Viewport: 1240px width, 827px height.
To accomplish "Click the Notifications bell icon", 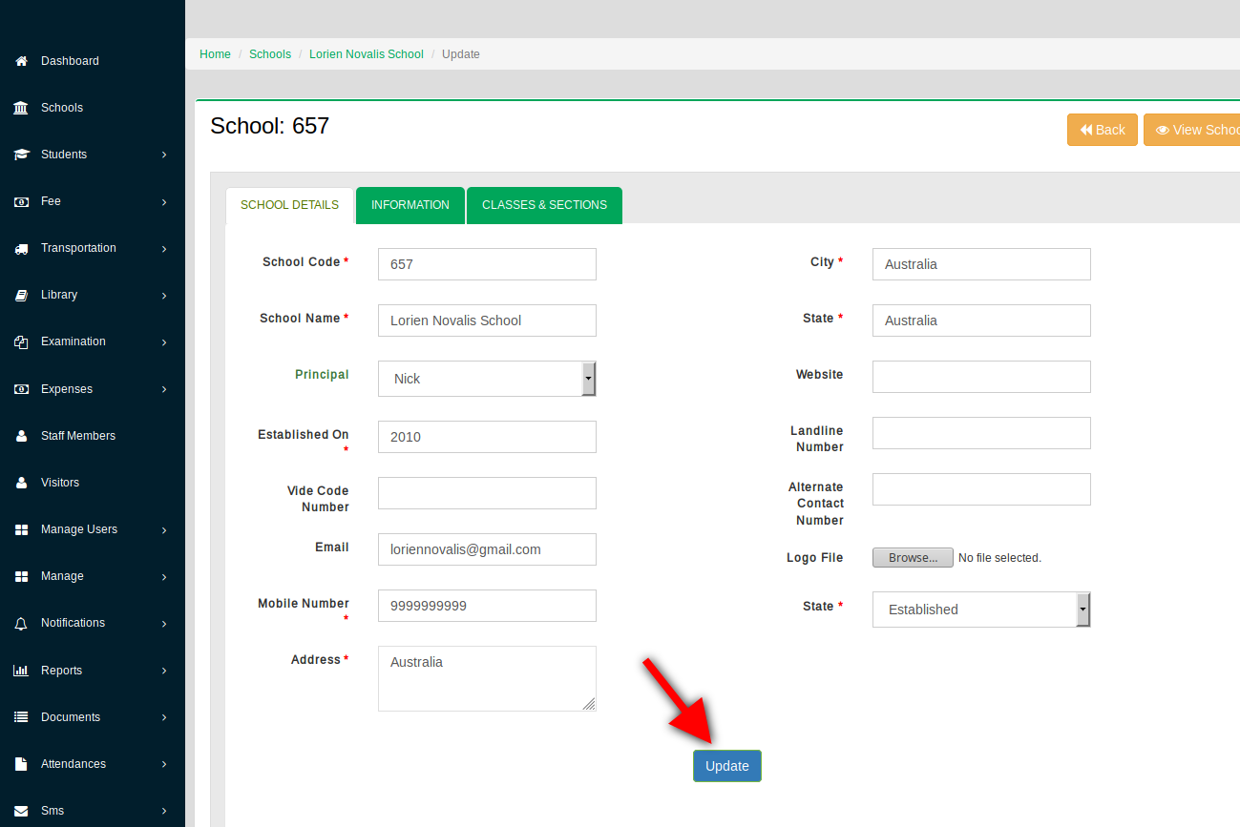I will pyautogui.click(x=21, y=623).
